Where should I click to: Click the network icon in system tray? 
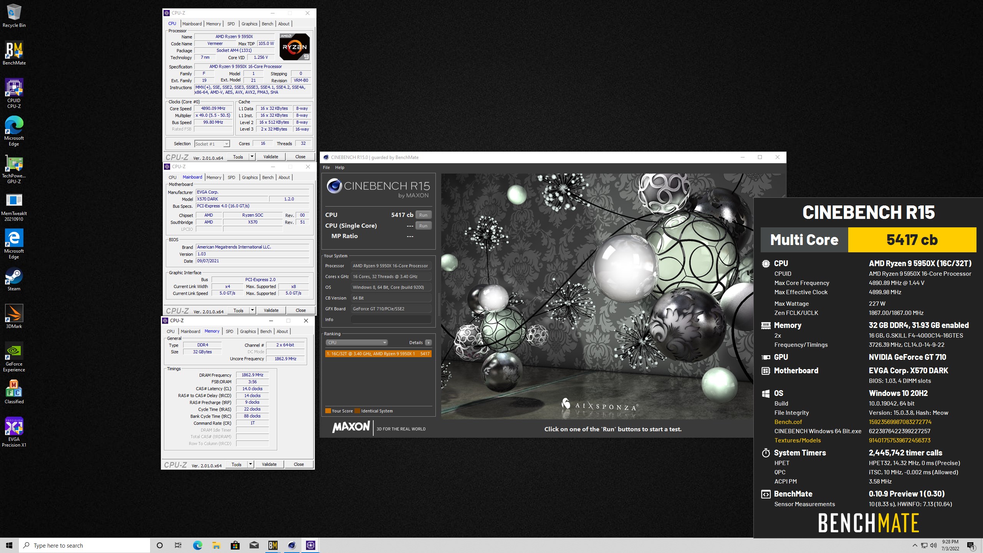point(924,546)
